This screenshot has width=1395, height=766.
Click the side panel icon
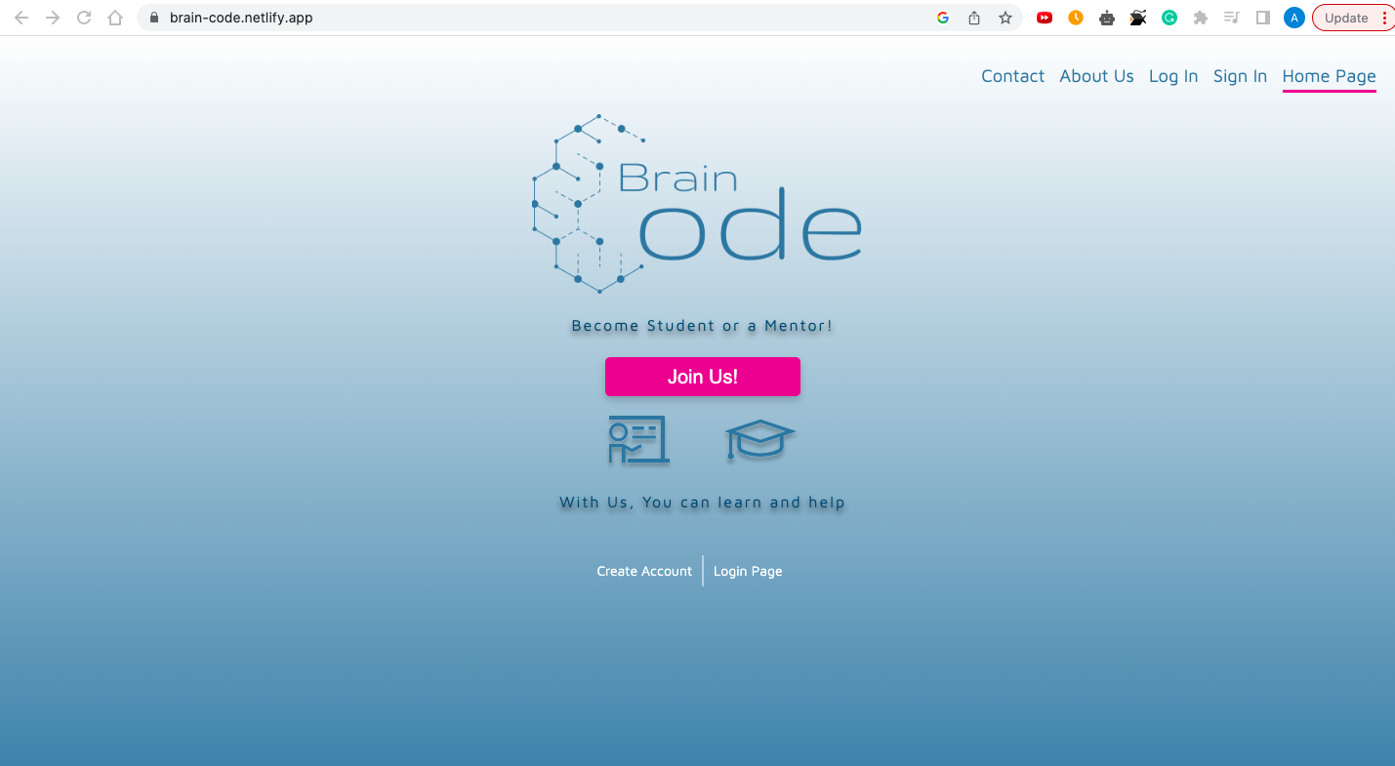coord(1262,17)
